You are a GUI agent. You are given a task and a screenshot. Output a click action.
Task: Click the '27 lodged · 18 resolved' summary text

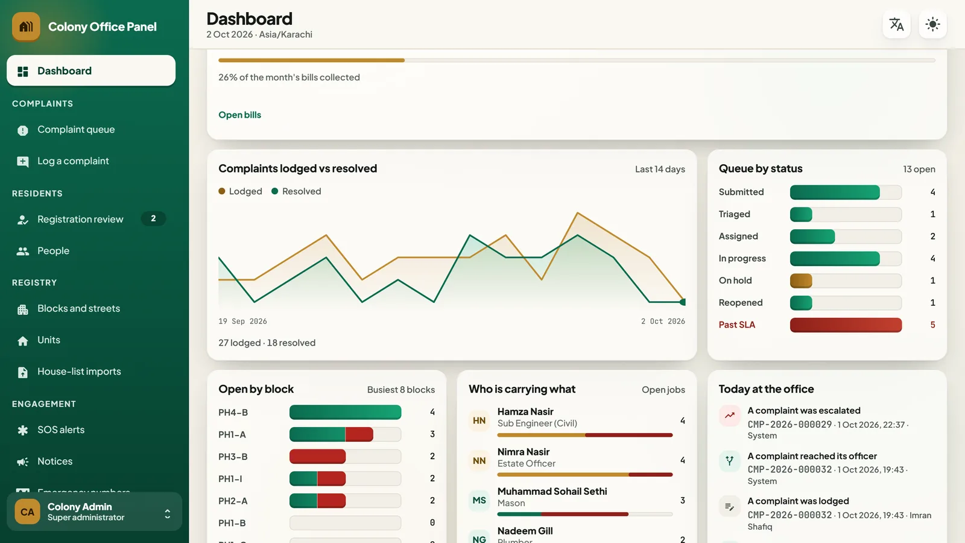tap(267, 343)
